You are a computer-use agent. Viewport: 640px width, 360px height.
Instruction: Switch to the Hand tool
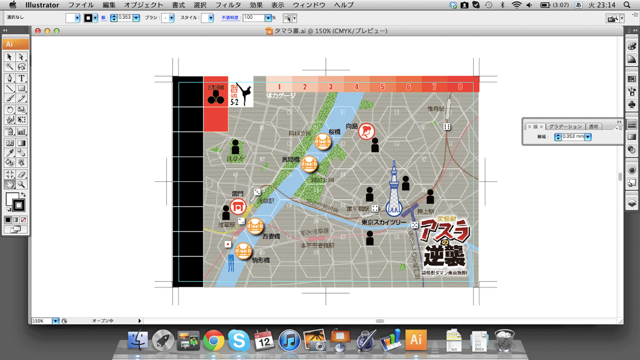pos(10,184)
